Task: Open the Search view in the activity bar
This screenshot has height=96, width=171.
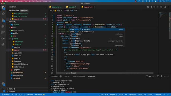Action: tap(3, 14)
